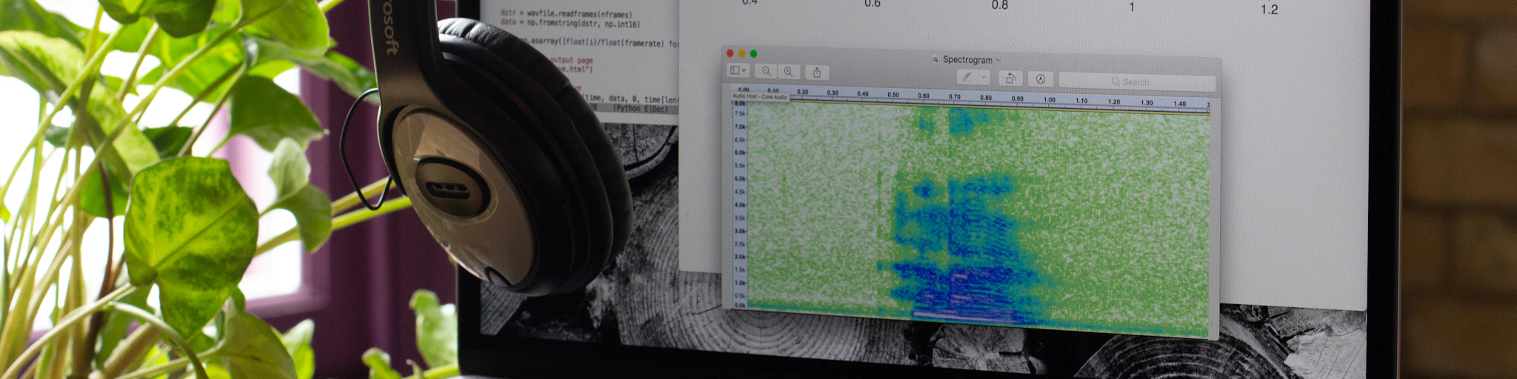Click the 1.0k frequency axis label
The image size is (1517, 379).
click(x=739, y=283)
